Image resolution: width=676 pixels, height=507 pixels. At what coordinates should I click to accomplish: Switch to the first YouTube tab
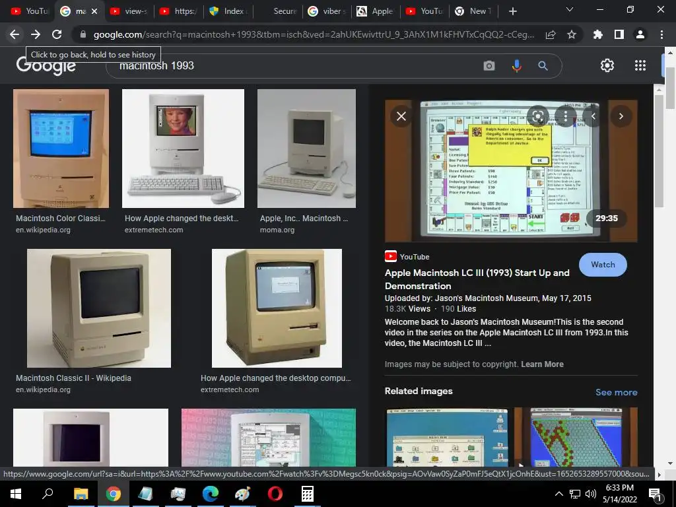pyautogui.click(x=29, y=11)
